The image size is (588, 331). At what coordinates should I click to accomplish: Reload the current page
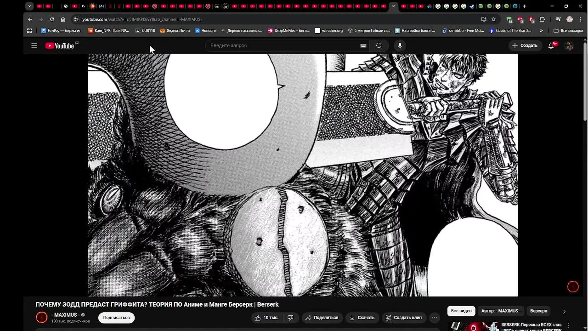52,19
